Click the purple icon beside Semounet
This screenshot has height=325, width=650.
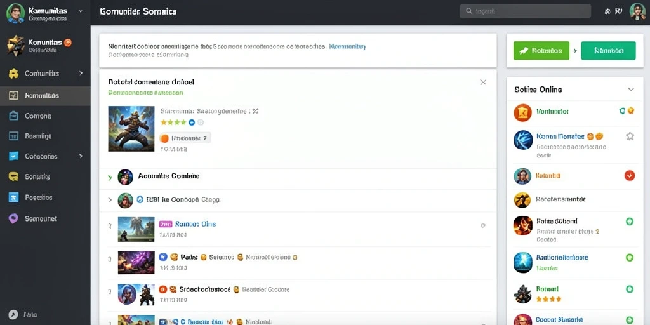tap(13, 218)
